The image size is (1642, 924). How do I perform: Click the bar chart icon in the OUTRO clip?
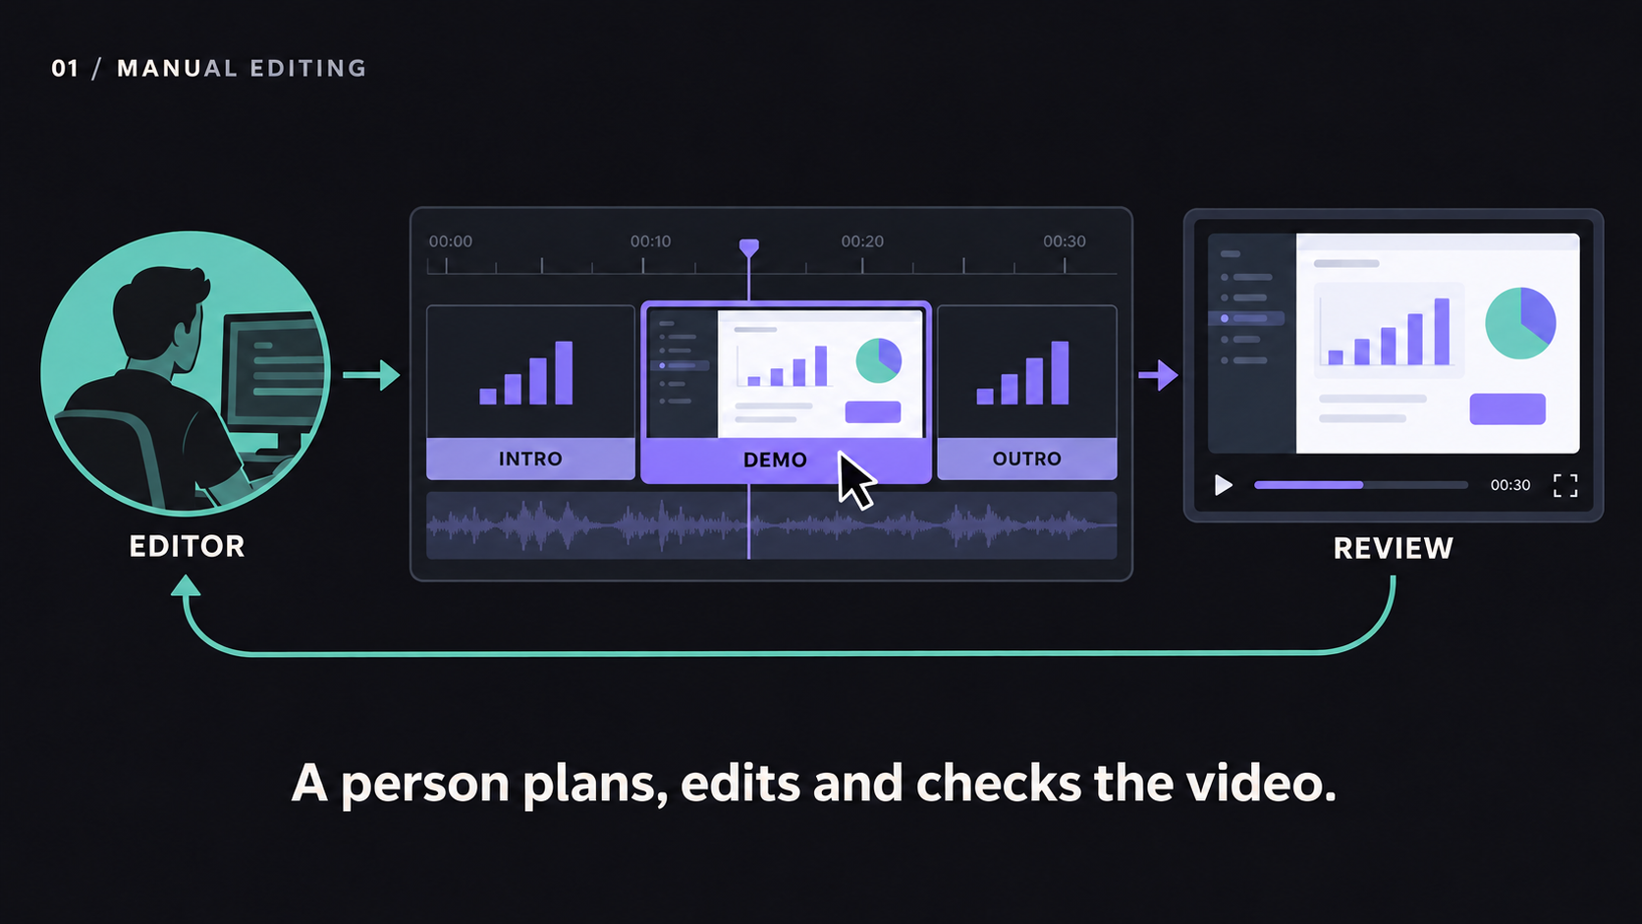click(1023, 372)
